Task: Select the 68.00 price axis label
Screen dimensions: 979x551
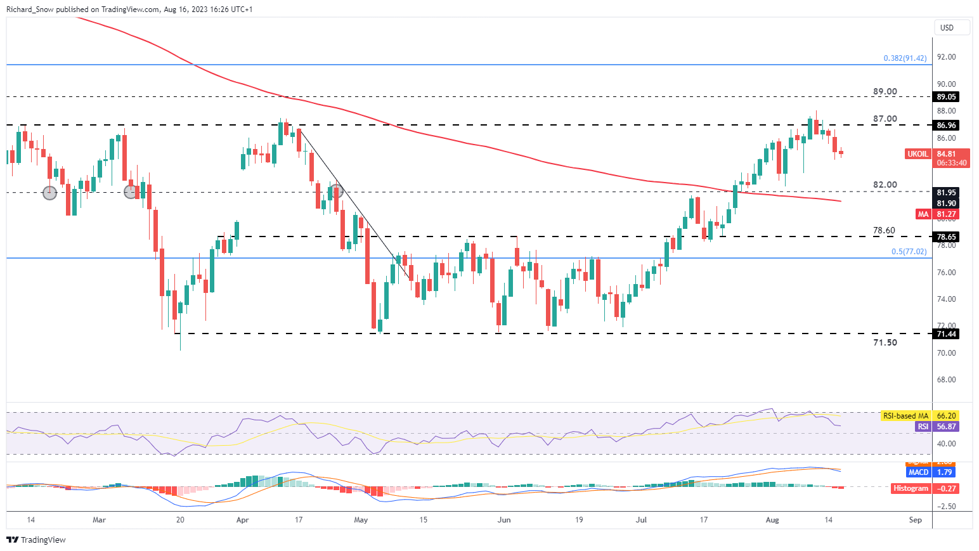Action: coord(946,380)
